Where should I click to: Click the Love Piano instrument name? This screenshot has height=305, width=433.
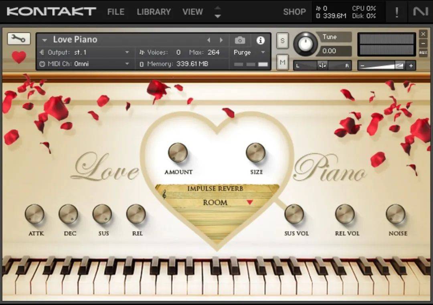(75, 39)
